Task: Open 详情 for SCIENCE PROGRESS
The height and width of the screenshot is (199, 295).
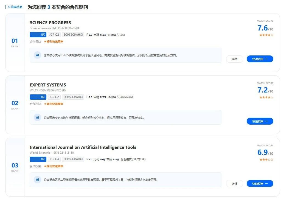Action: pos(234,59)
